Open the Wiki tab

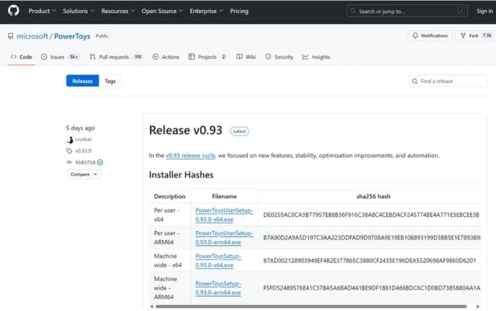[x=246, y=57]
